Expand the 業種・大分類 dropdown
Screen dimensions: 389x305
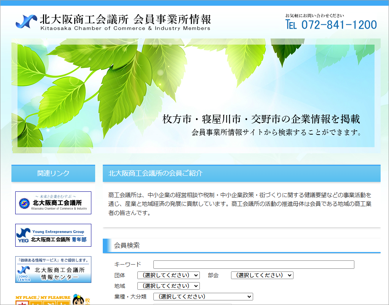click(203, 297)
